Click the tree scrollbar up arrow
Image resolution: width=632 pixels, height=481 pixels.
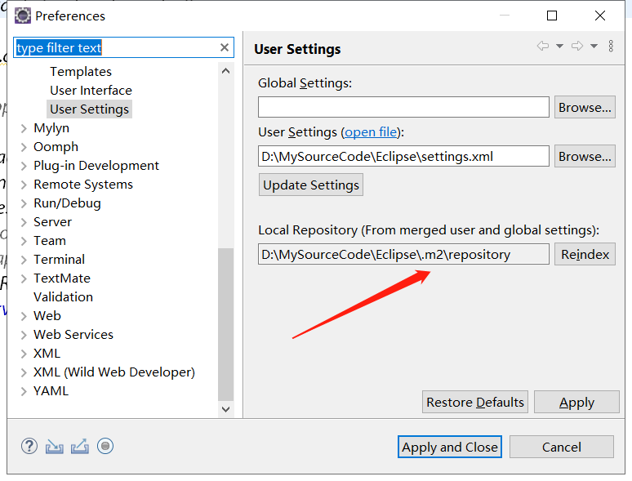[x=225, y=71]
